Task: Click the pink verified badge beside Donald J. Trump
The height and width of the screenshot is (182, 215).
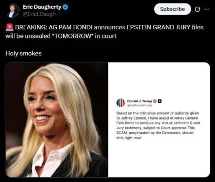Action: coord(155,101)
